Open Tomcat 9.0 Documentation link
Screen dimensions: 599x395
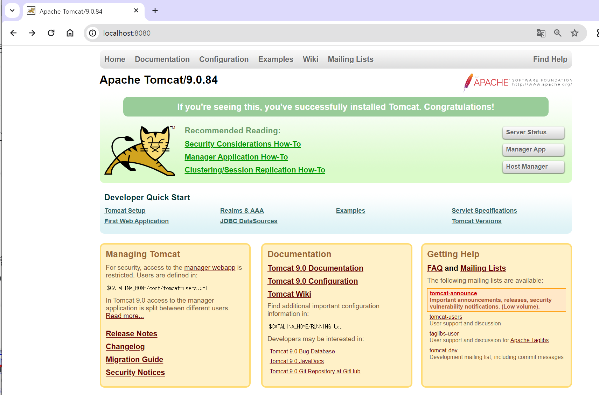click(x=315, y=268)
